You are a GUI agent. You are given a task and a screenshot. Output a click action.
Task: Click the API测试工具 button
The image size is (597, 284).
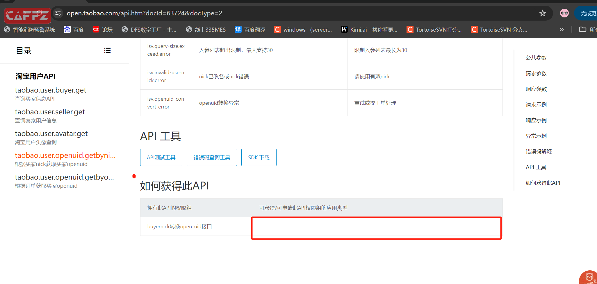pyautogui.click(x=161, y=158)
